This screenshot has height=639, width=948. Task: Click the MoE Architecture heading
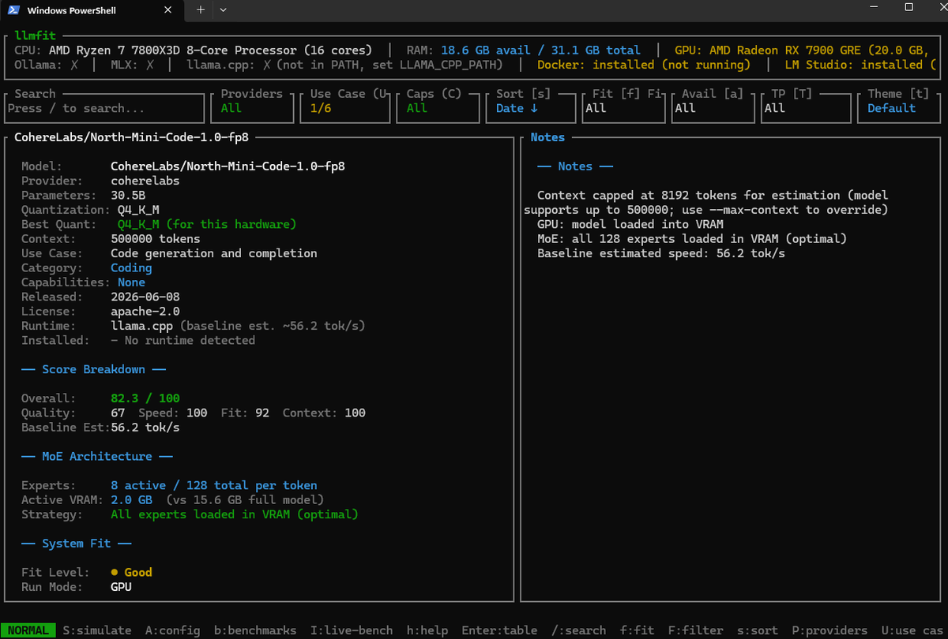point(97,456)
